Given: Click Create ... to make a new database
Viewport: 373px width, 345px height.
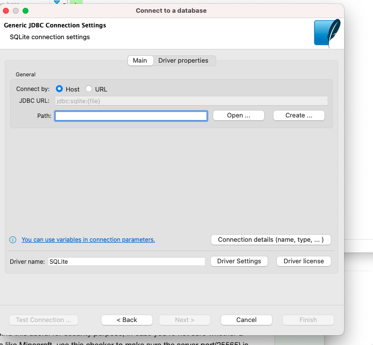Looking at the screenshot, I should [299, 115].
